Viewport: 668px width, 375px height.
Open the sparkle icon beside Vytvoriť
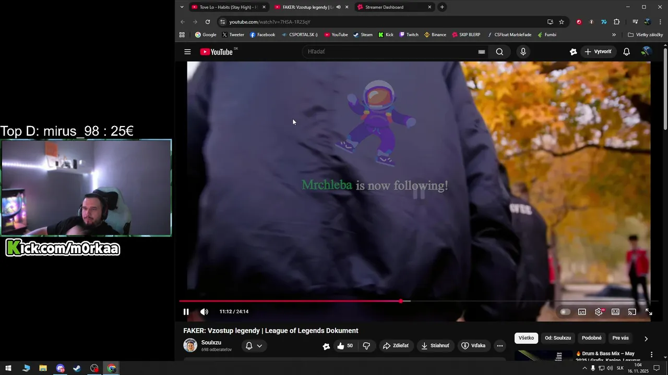[x=573, y=52]
